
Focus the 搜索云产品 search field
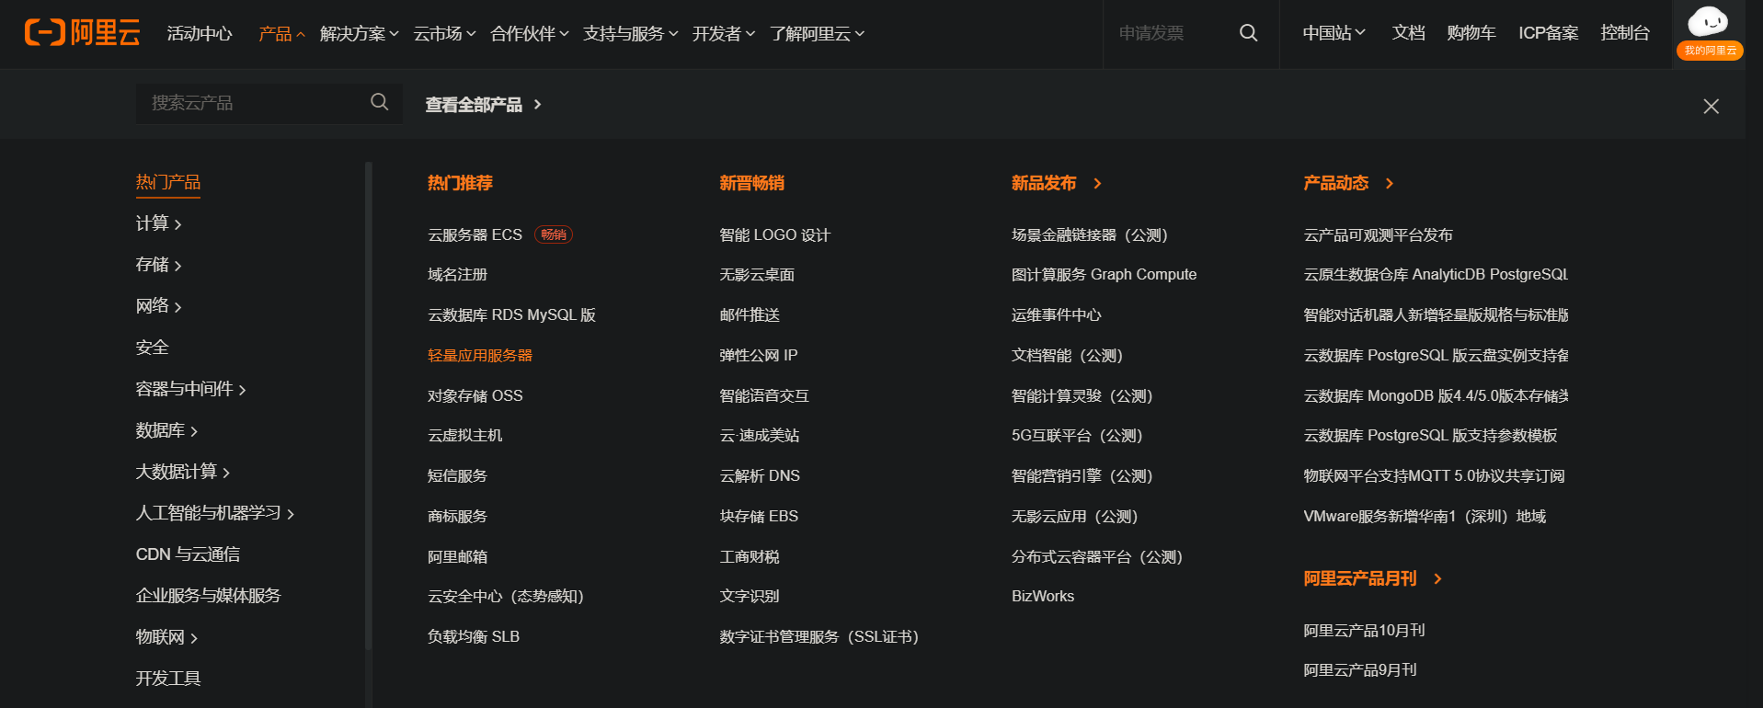[x=269, y=103]
